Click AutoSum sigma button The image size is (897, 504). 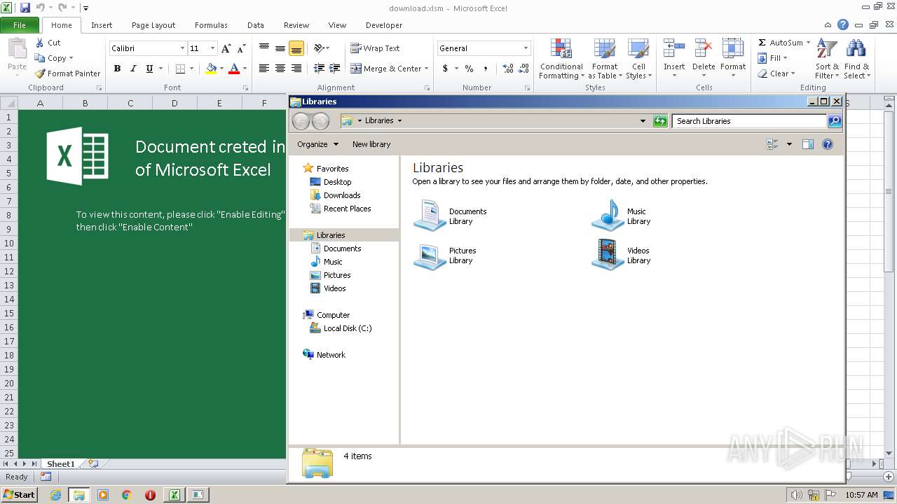click(780, 43)
